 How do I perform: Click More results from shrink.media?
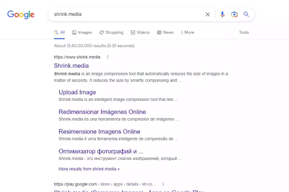(89, 169)
